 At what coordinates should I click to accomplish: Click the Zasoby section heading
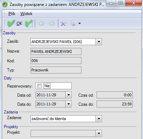tap(9, 33)
